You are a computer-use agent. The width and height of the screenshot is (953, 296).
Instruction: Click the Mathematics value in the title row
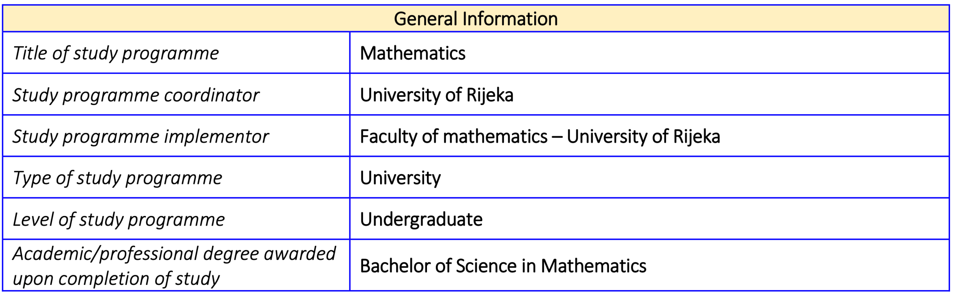coord(412,53)
